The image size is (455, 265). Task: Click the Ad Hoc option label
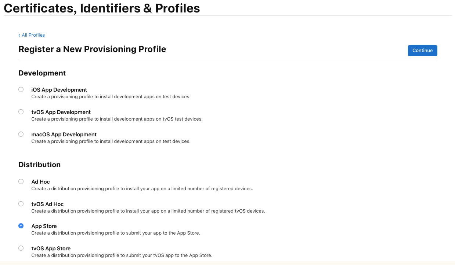pos(40,182)
